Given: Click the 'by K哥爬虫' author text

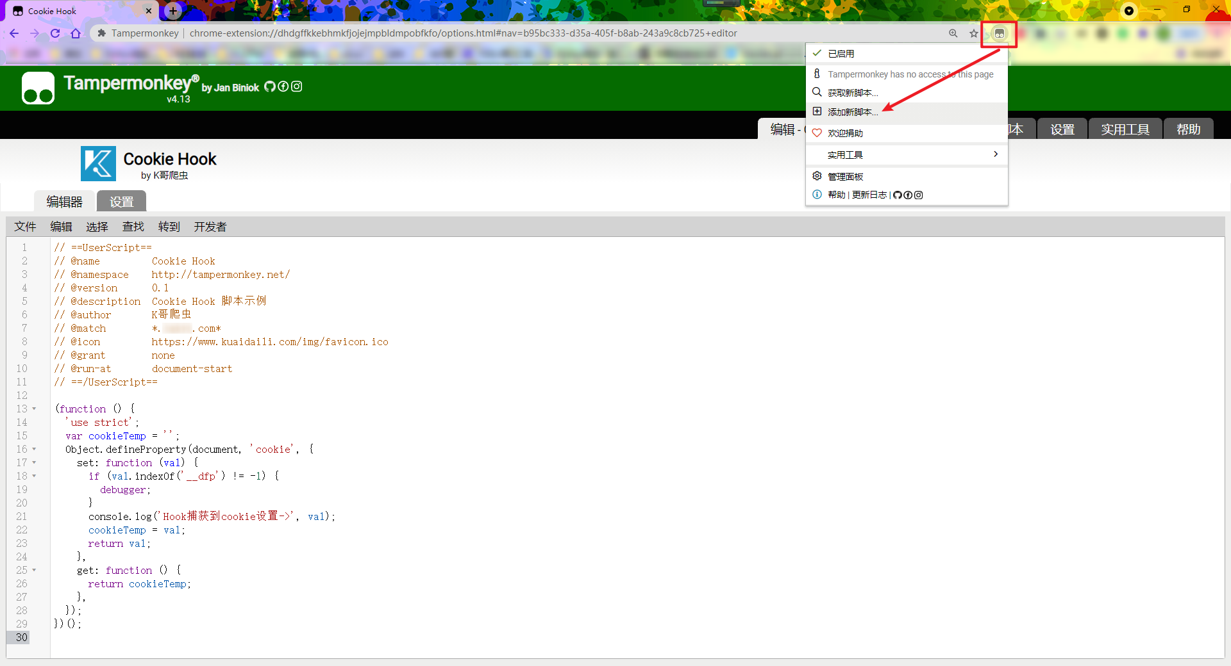Looking at the screenshot, I should point(164,175).
